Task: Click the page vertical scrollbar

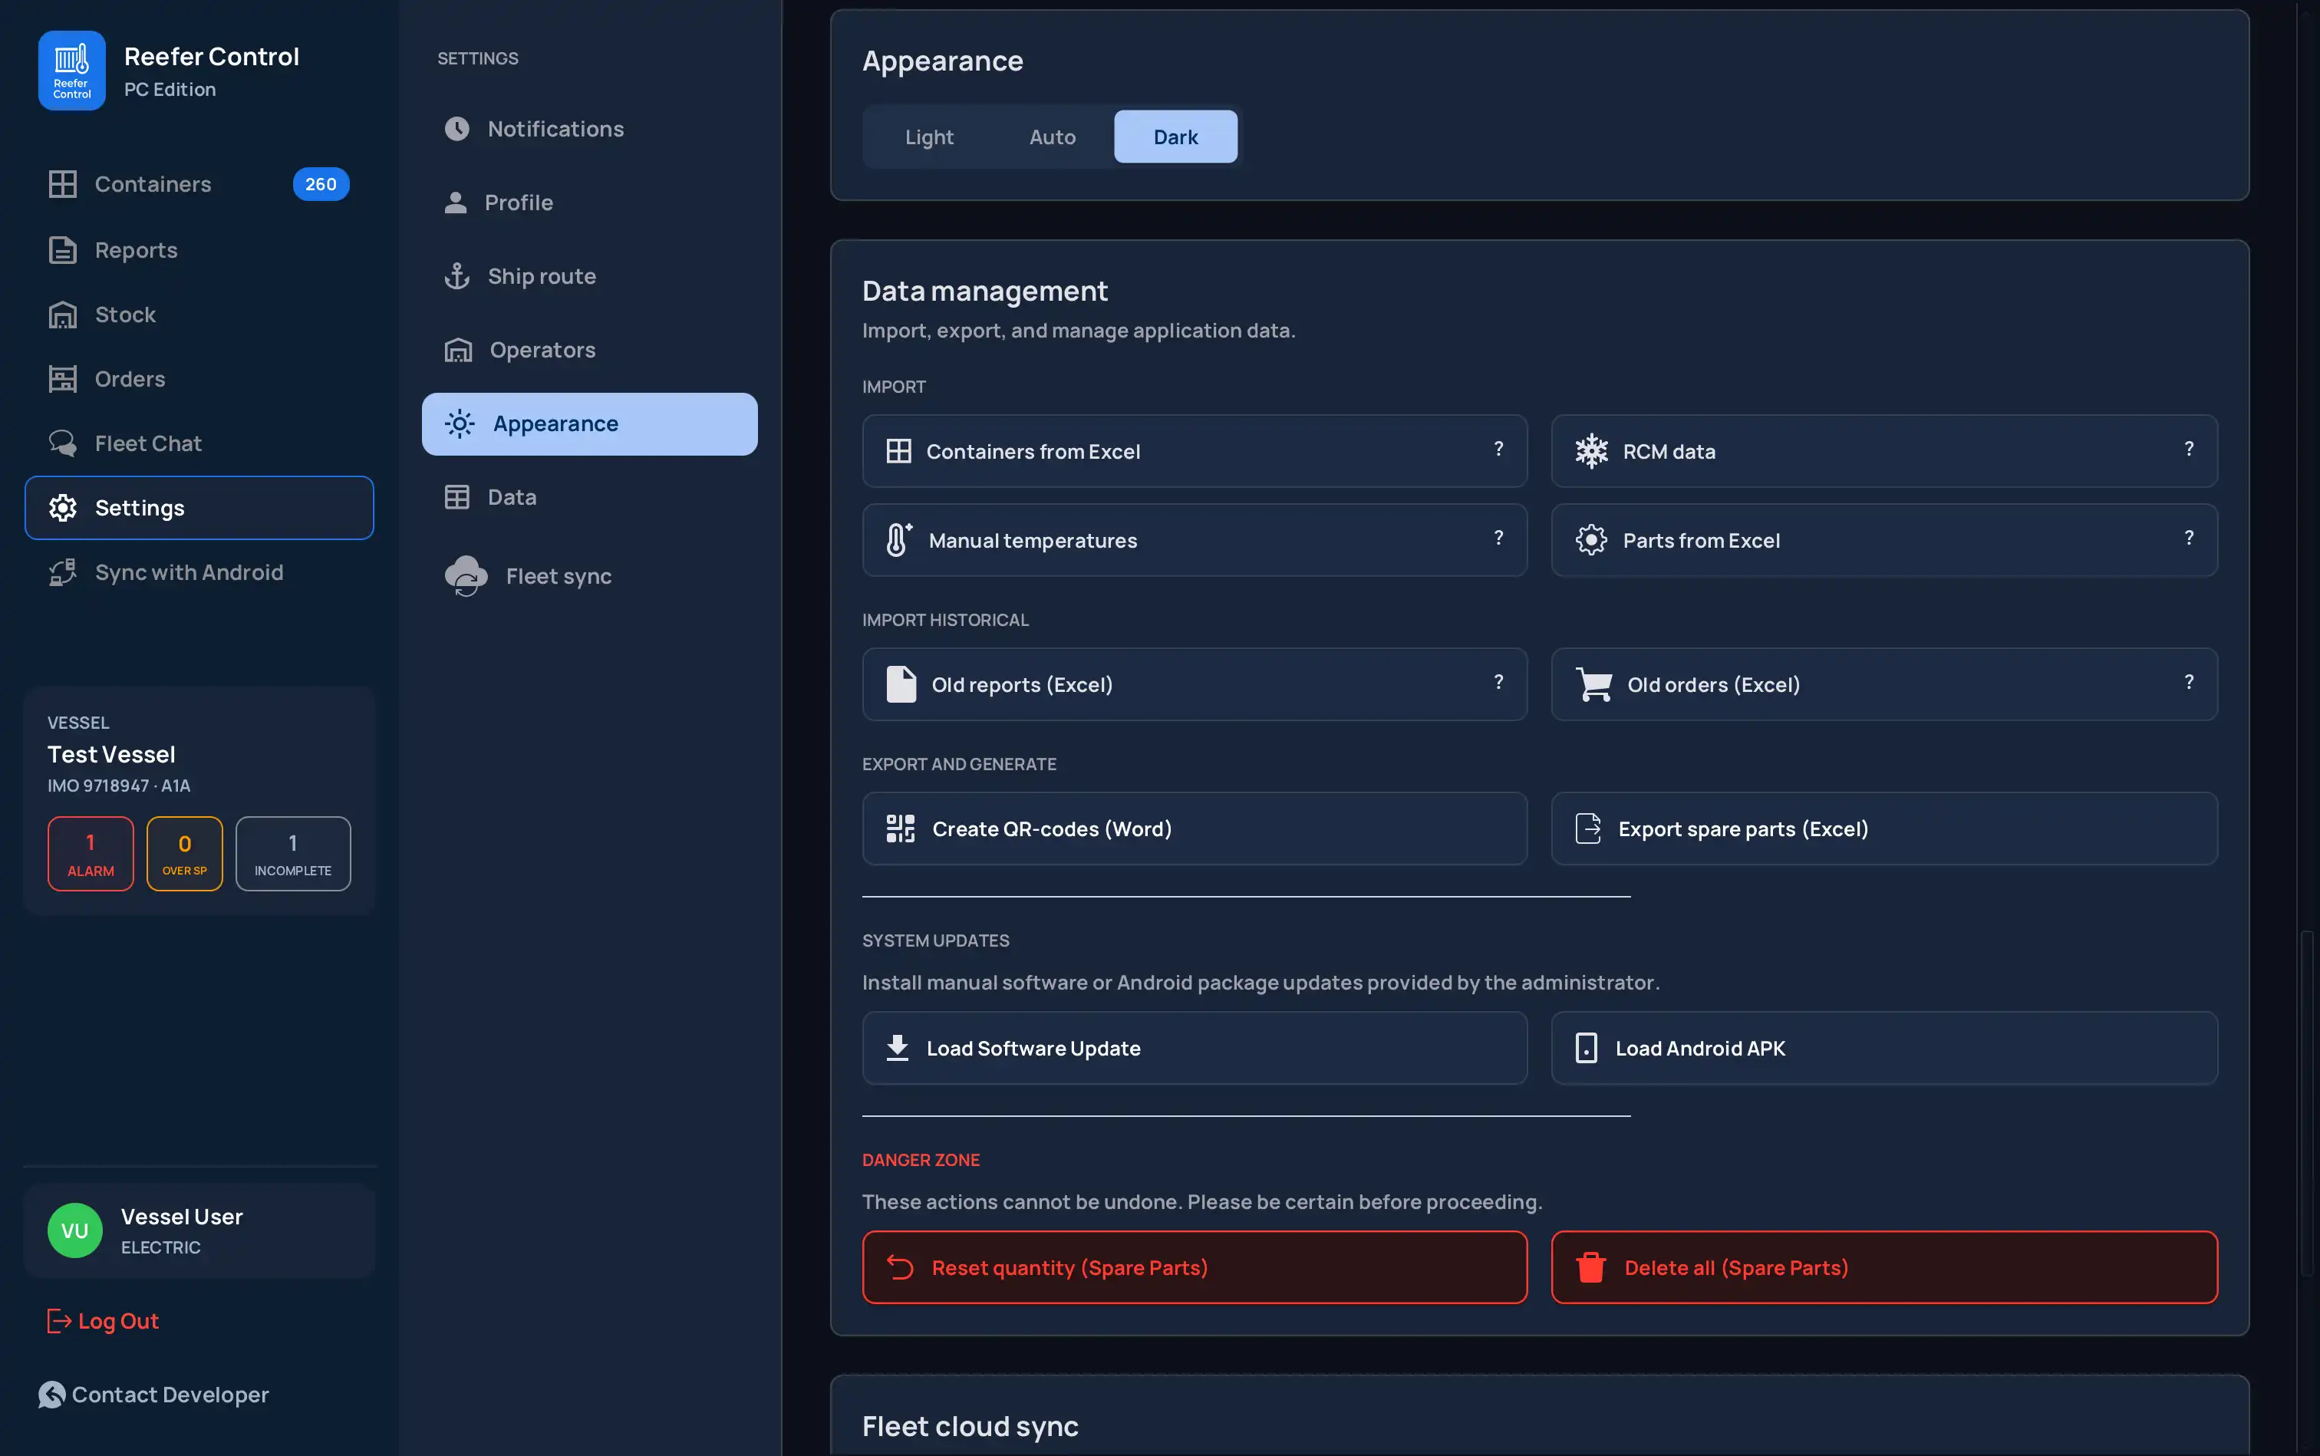Action: tap(2306, 1102)
